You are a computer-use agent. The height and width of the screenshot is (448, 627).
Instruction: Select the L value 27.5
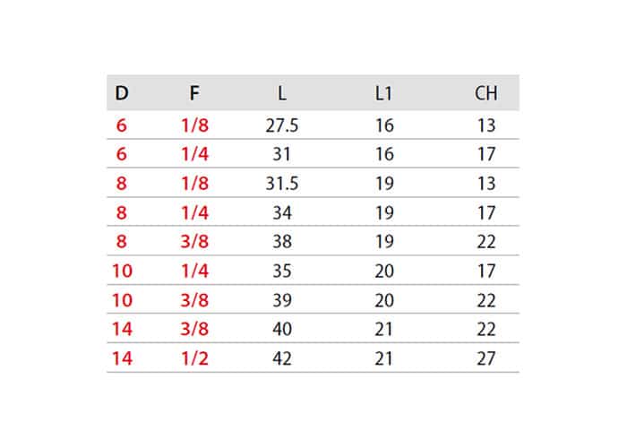point(282,125)
